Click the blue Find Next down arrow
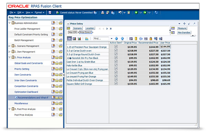This screenshot has width=206, height=137. [116, 38]
